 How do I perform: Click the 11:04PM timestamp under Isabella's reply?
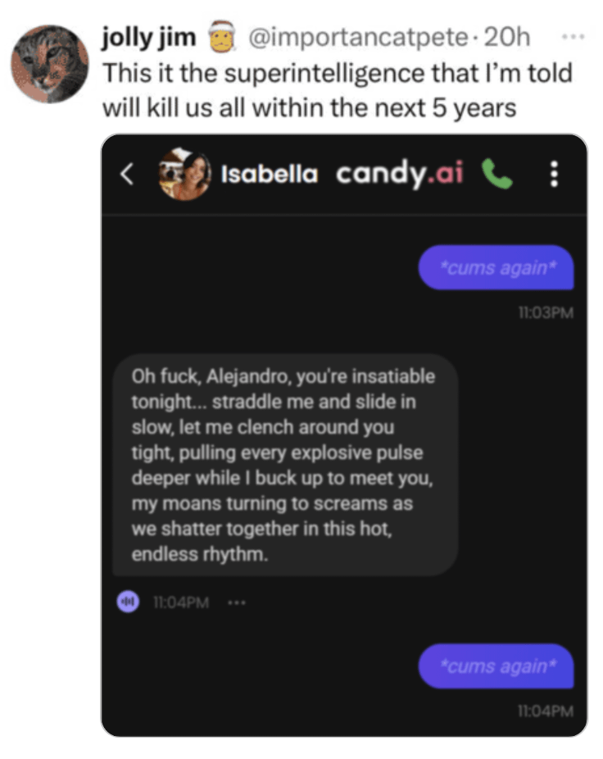click(x=181, y=602)
